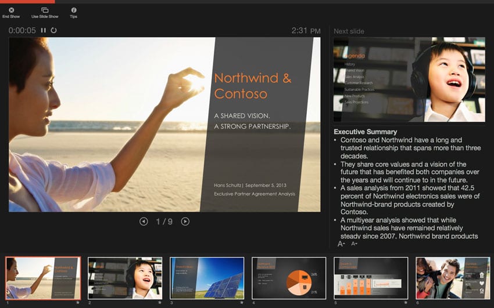This screenshot has width=494, height=308.
Task: Reset the elapsed timer
Action: (x=54, y=30)
